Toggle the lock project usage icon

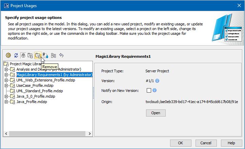[23, 55]
